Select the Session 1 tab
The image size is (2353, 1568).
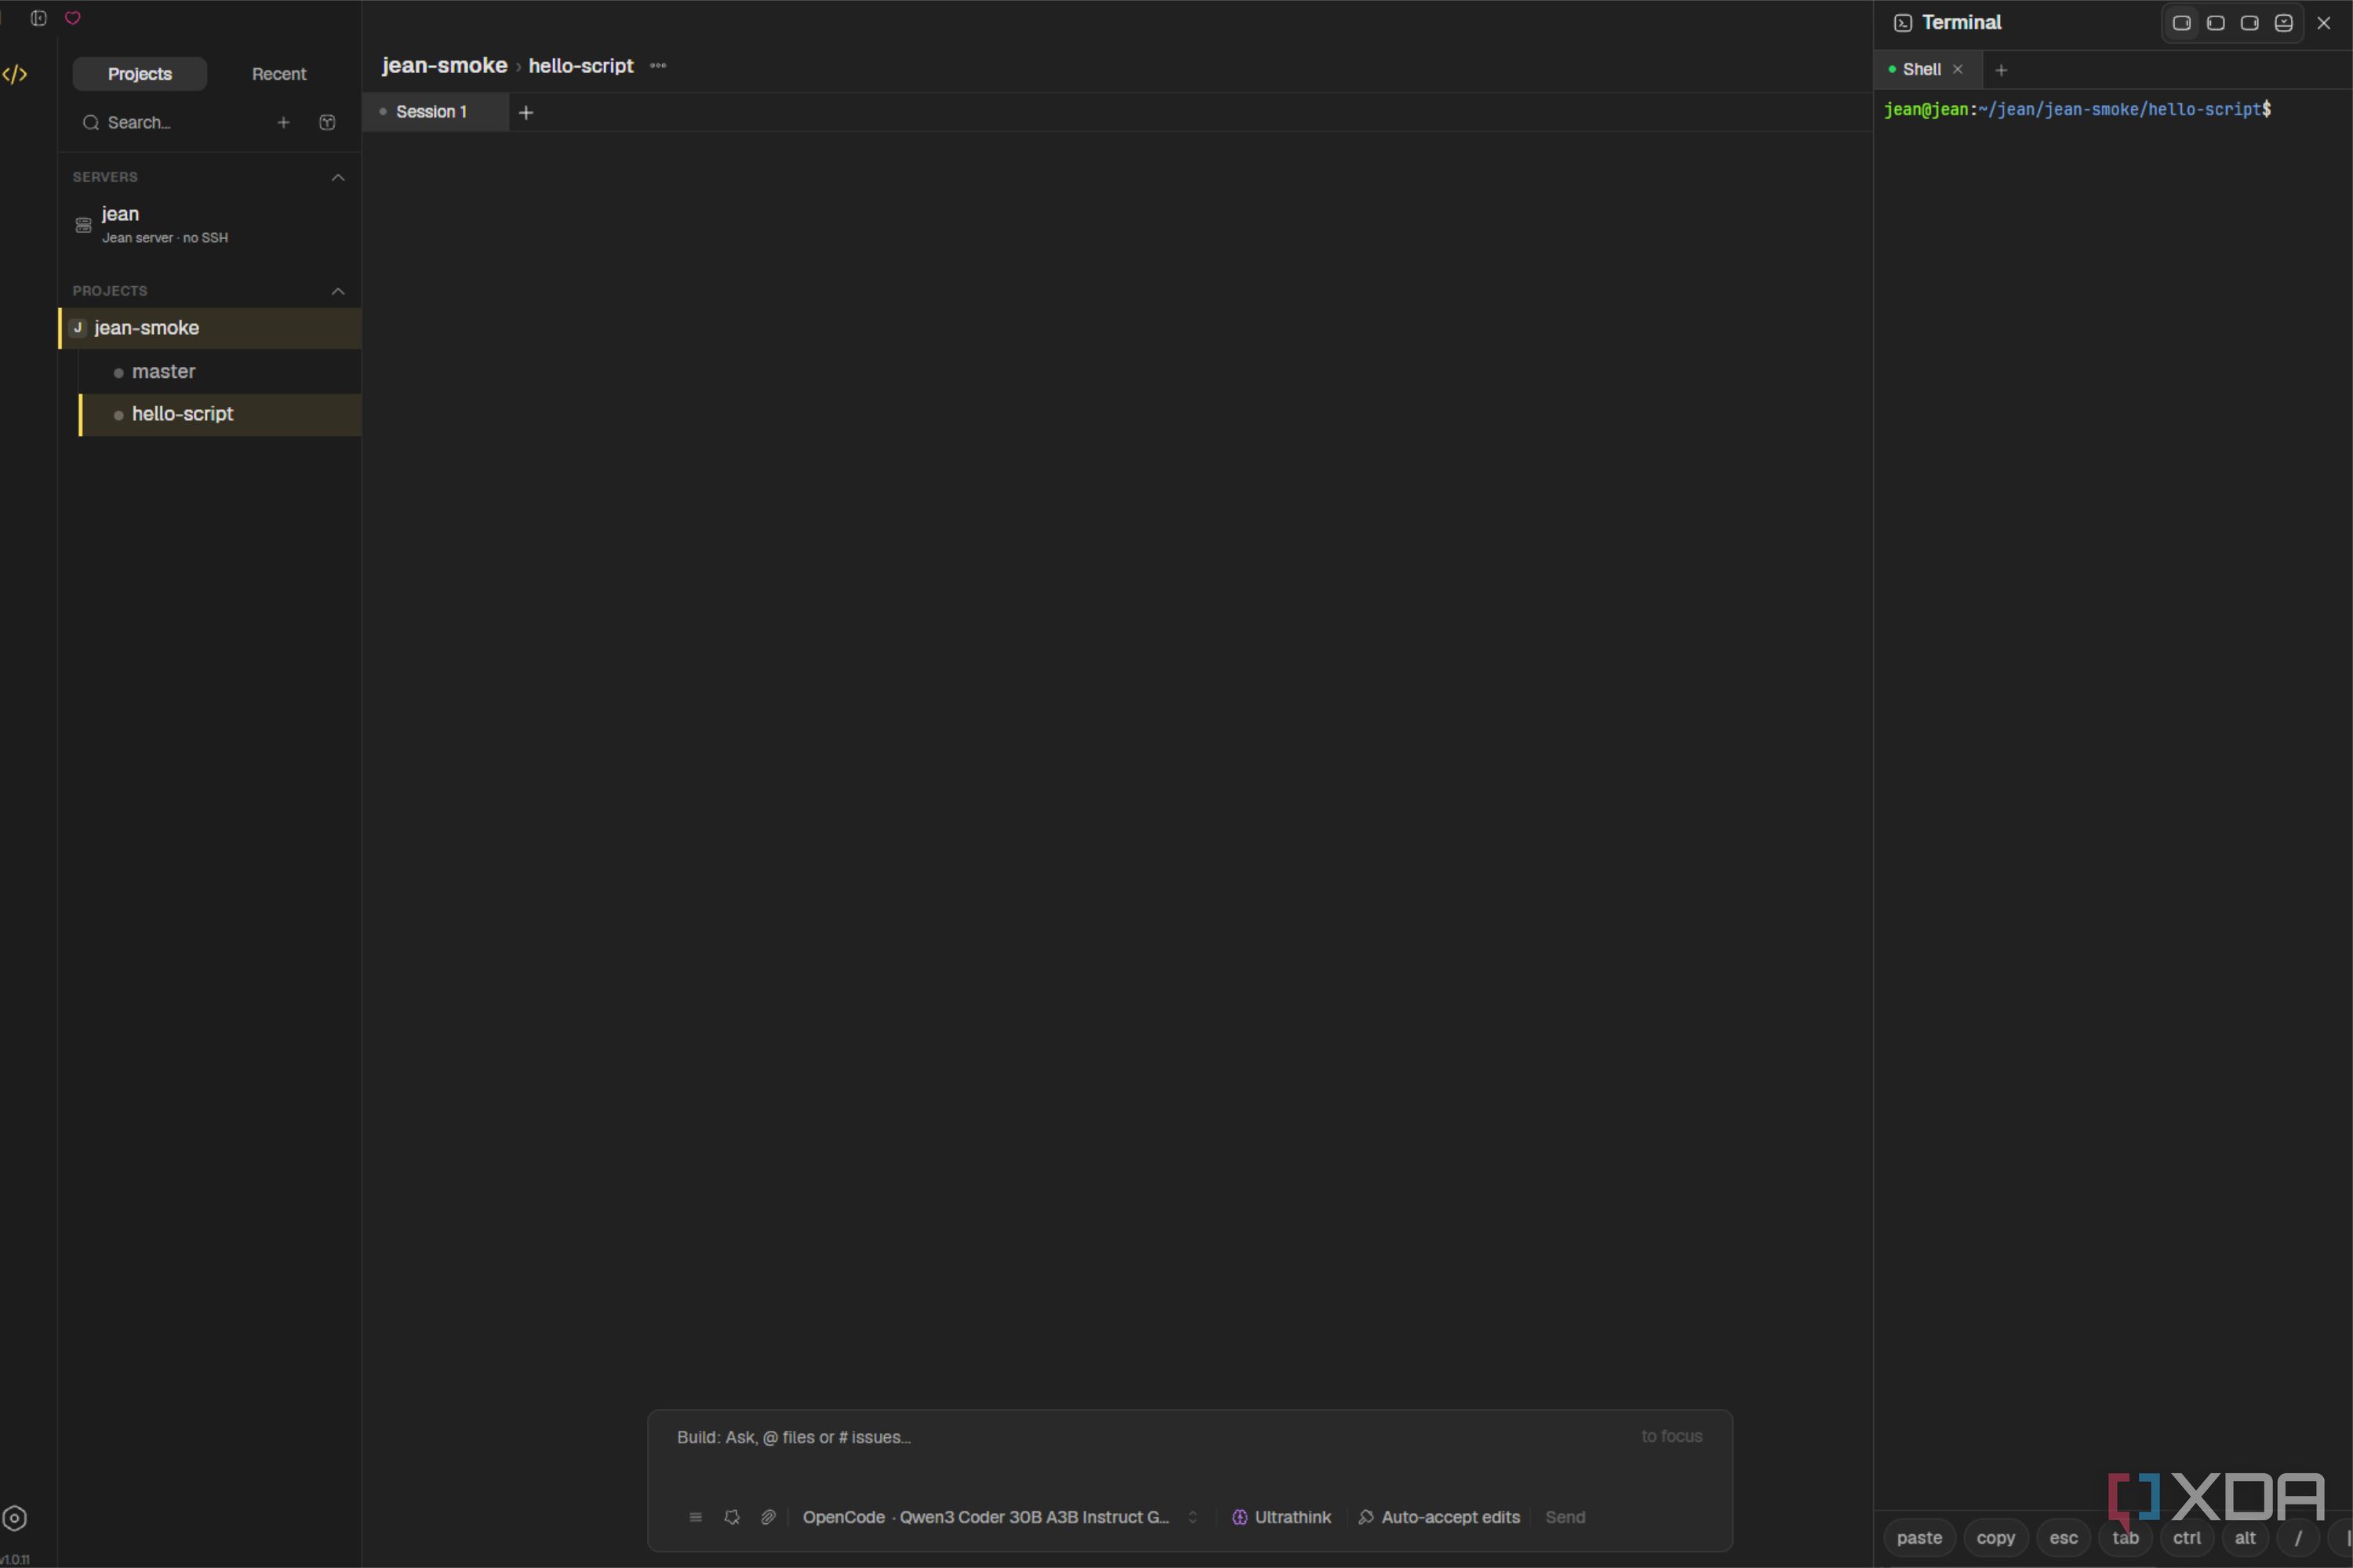436,112
